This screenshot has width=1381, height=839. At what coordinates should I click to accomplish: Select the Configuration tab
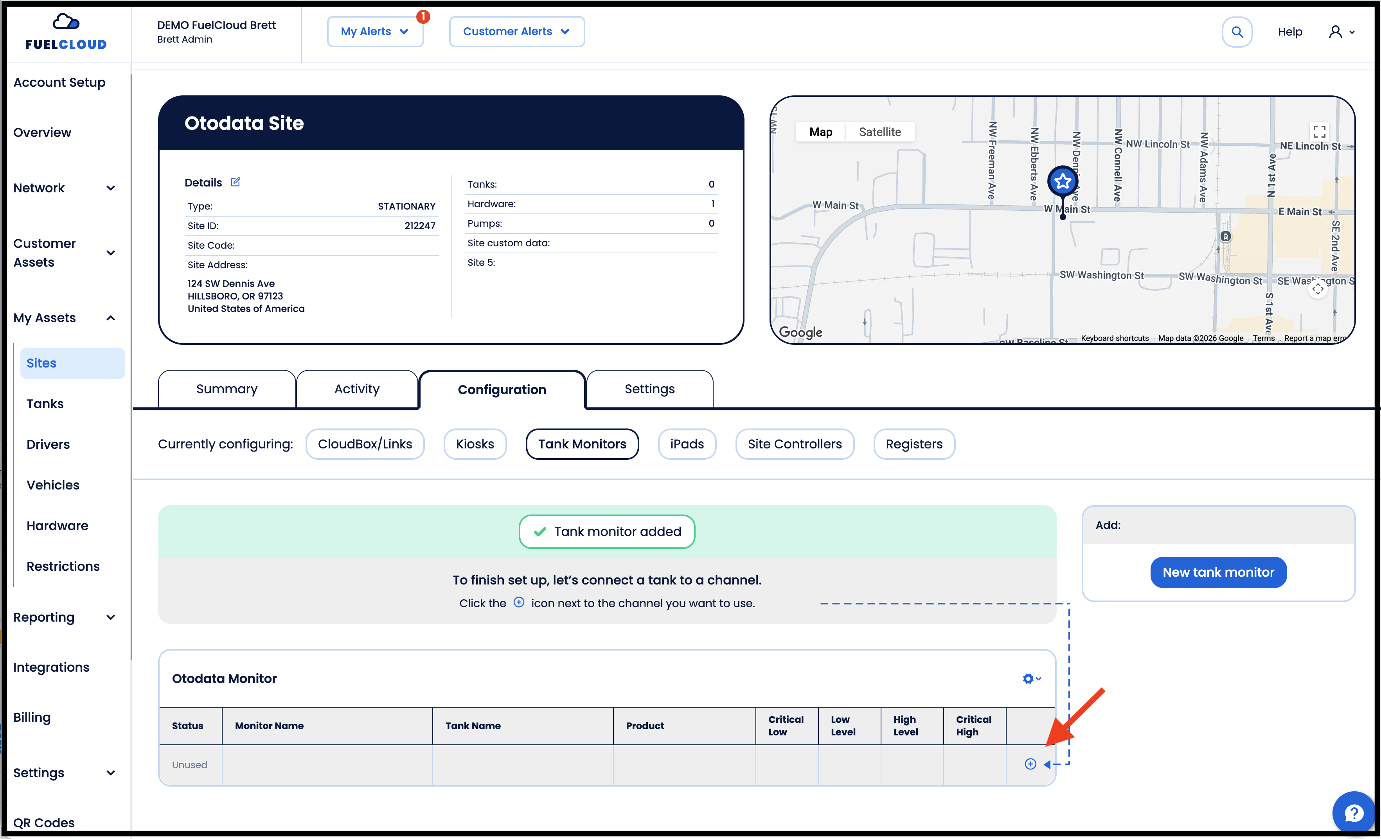502,390
